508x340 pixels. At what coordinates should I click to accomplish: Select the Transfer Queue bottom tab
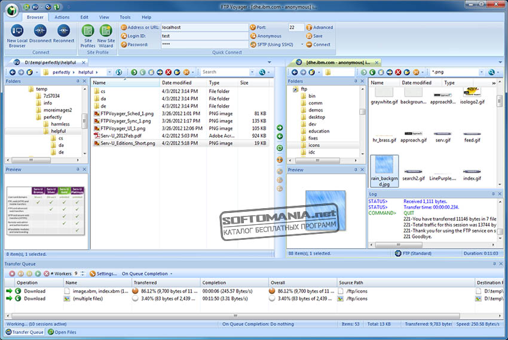point(25,332)
